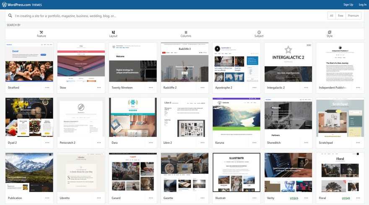Open more options for Penscratch 2 theme
This screenshot has width=369, height=205.
tap(99, 143)
